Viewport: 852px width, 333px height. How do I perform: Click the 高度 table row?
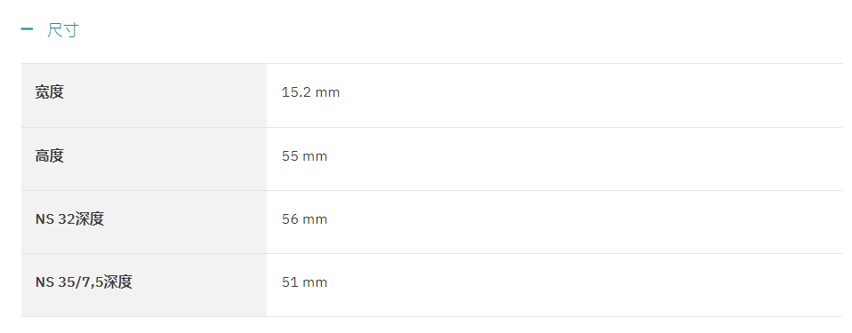click(431, 159)
